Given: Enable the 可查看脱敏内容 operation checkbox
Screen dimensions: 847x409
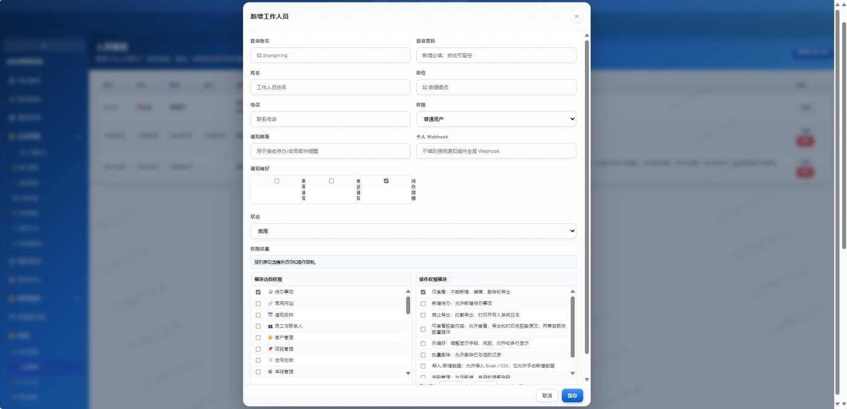Looking at the screenshot, I should coord(423,329).
